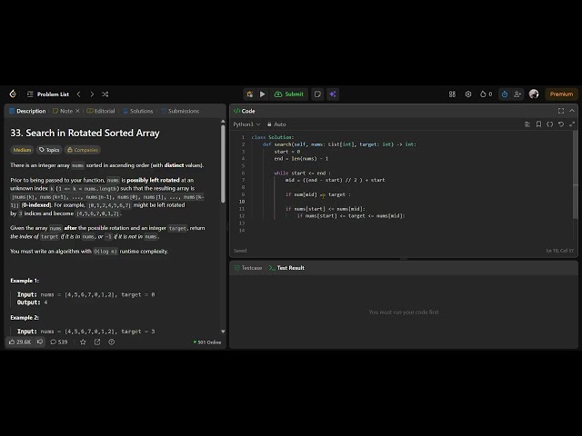Switch to the Note tab
582x436 pixels.
tap(63, 111)
